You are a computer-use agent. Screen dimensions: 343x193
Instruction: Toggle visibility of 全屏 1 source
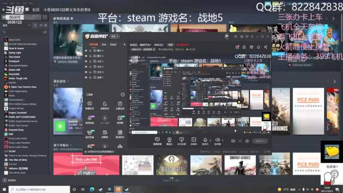(x=86, y=78)
